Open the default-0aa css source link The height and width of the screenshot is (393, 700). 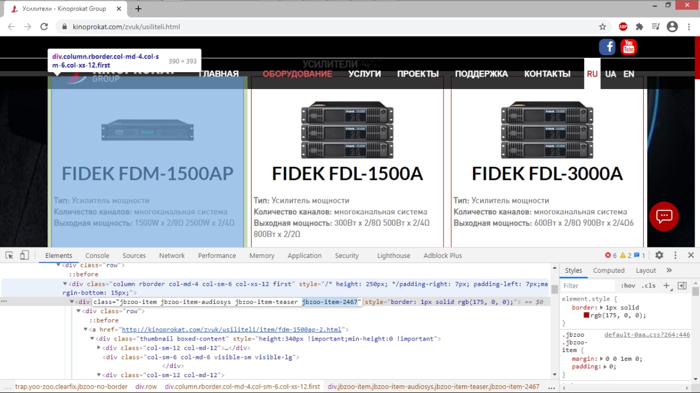coord(647,335)
